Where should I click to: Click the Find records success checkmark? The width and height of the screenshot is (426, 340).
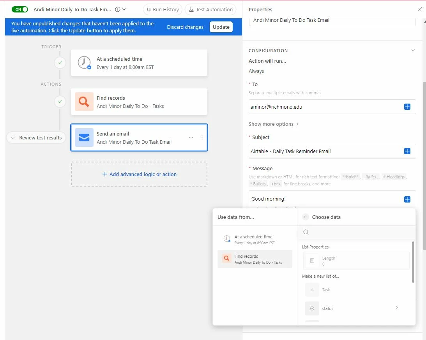tap(60, 102)
